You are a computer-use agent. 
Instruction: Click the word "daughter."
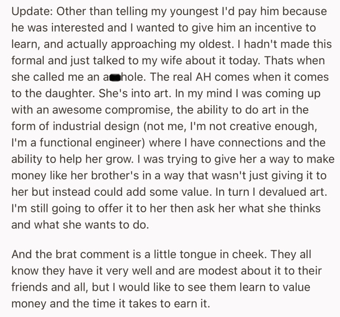(x=70, y=93)
